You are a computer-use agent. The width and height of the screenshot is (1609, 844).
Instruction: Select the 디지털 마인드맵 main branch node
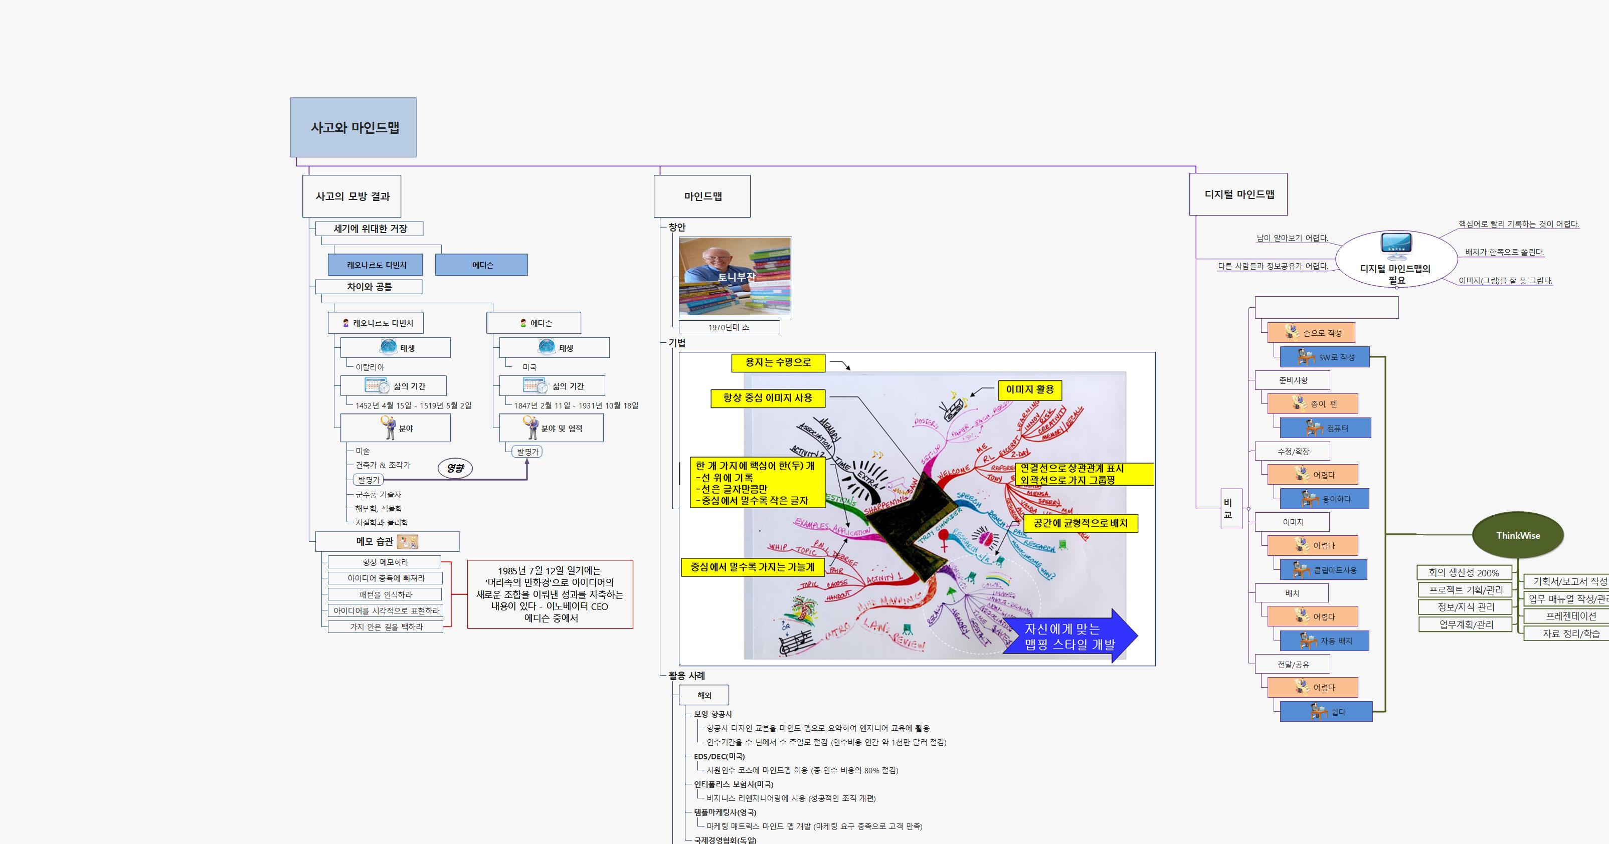1238,194
